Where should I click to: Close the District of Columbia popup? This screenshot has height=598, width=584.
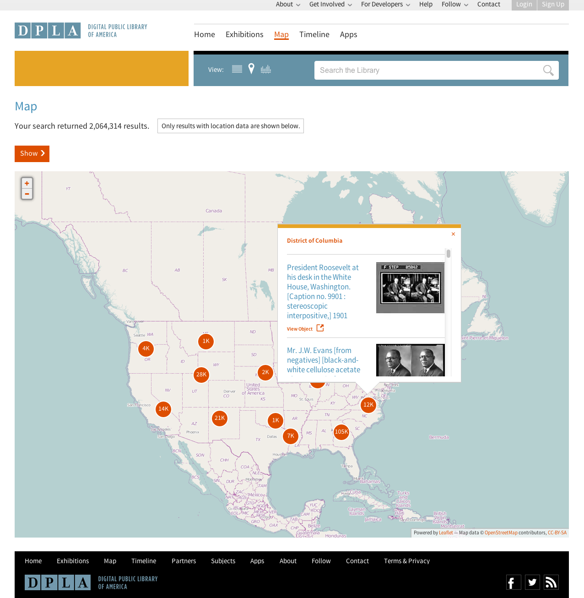[x=453, y=234]
